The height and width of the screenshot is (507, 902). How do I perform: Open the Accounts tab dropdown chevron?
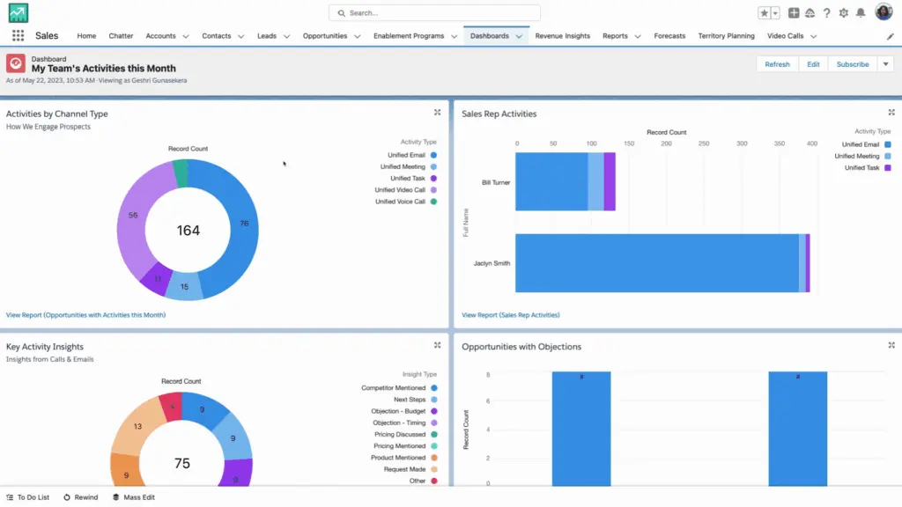[186, 36]
